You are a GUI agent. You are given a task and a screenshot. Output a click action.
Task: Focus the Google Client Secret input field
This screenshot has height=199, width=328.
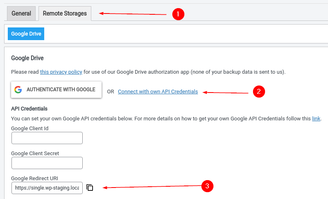coord(47,163)
